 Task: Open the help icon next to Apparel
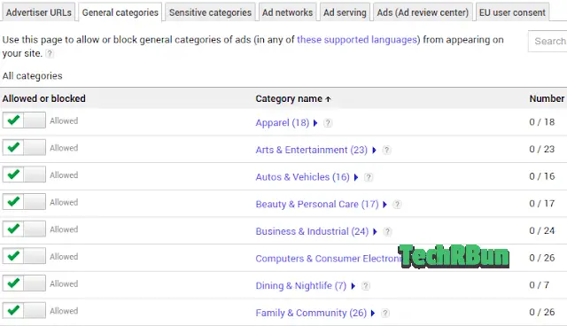[328, 123]
